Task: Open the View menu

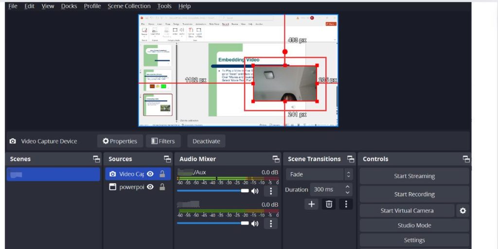Action: click(x=48, y=6)
